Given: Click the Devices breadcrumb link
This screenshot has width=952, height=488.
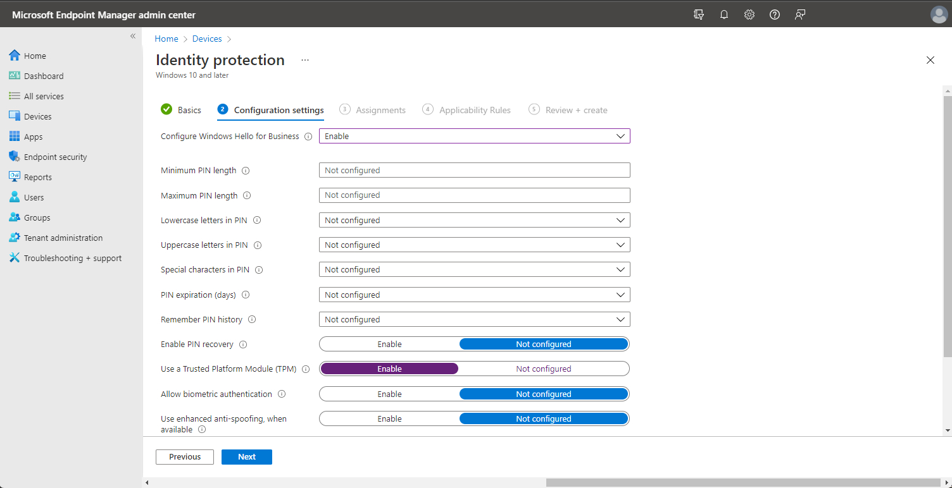Looking at the screenshot, I should [x=207, y=39].
